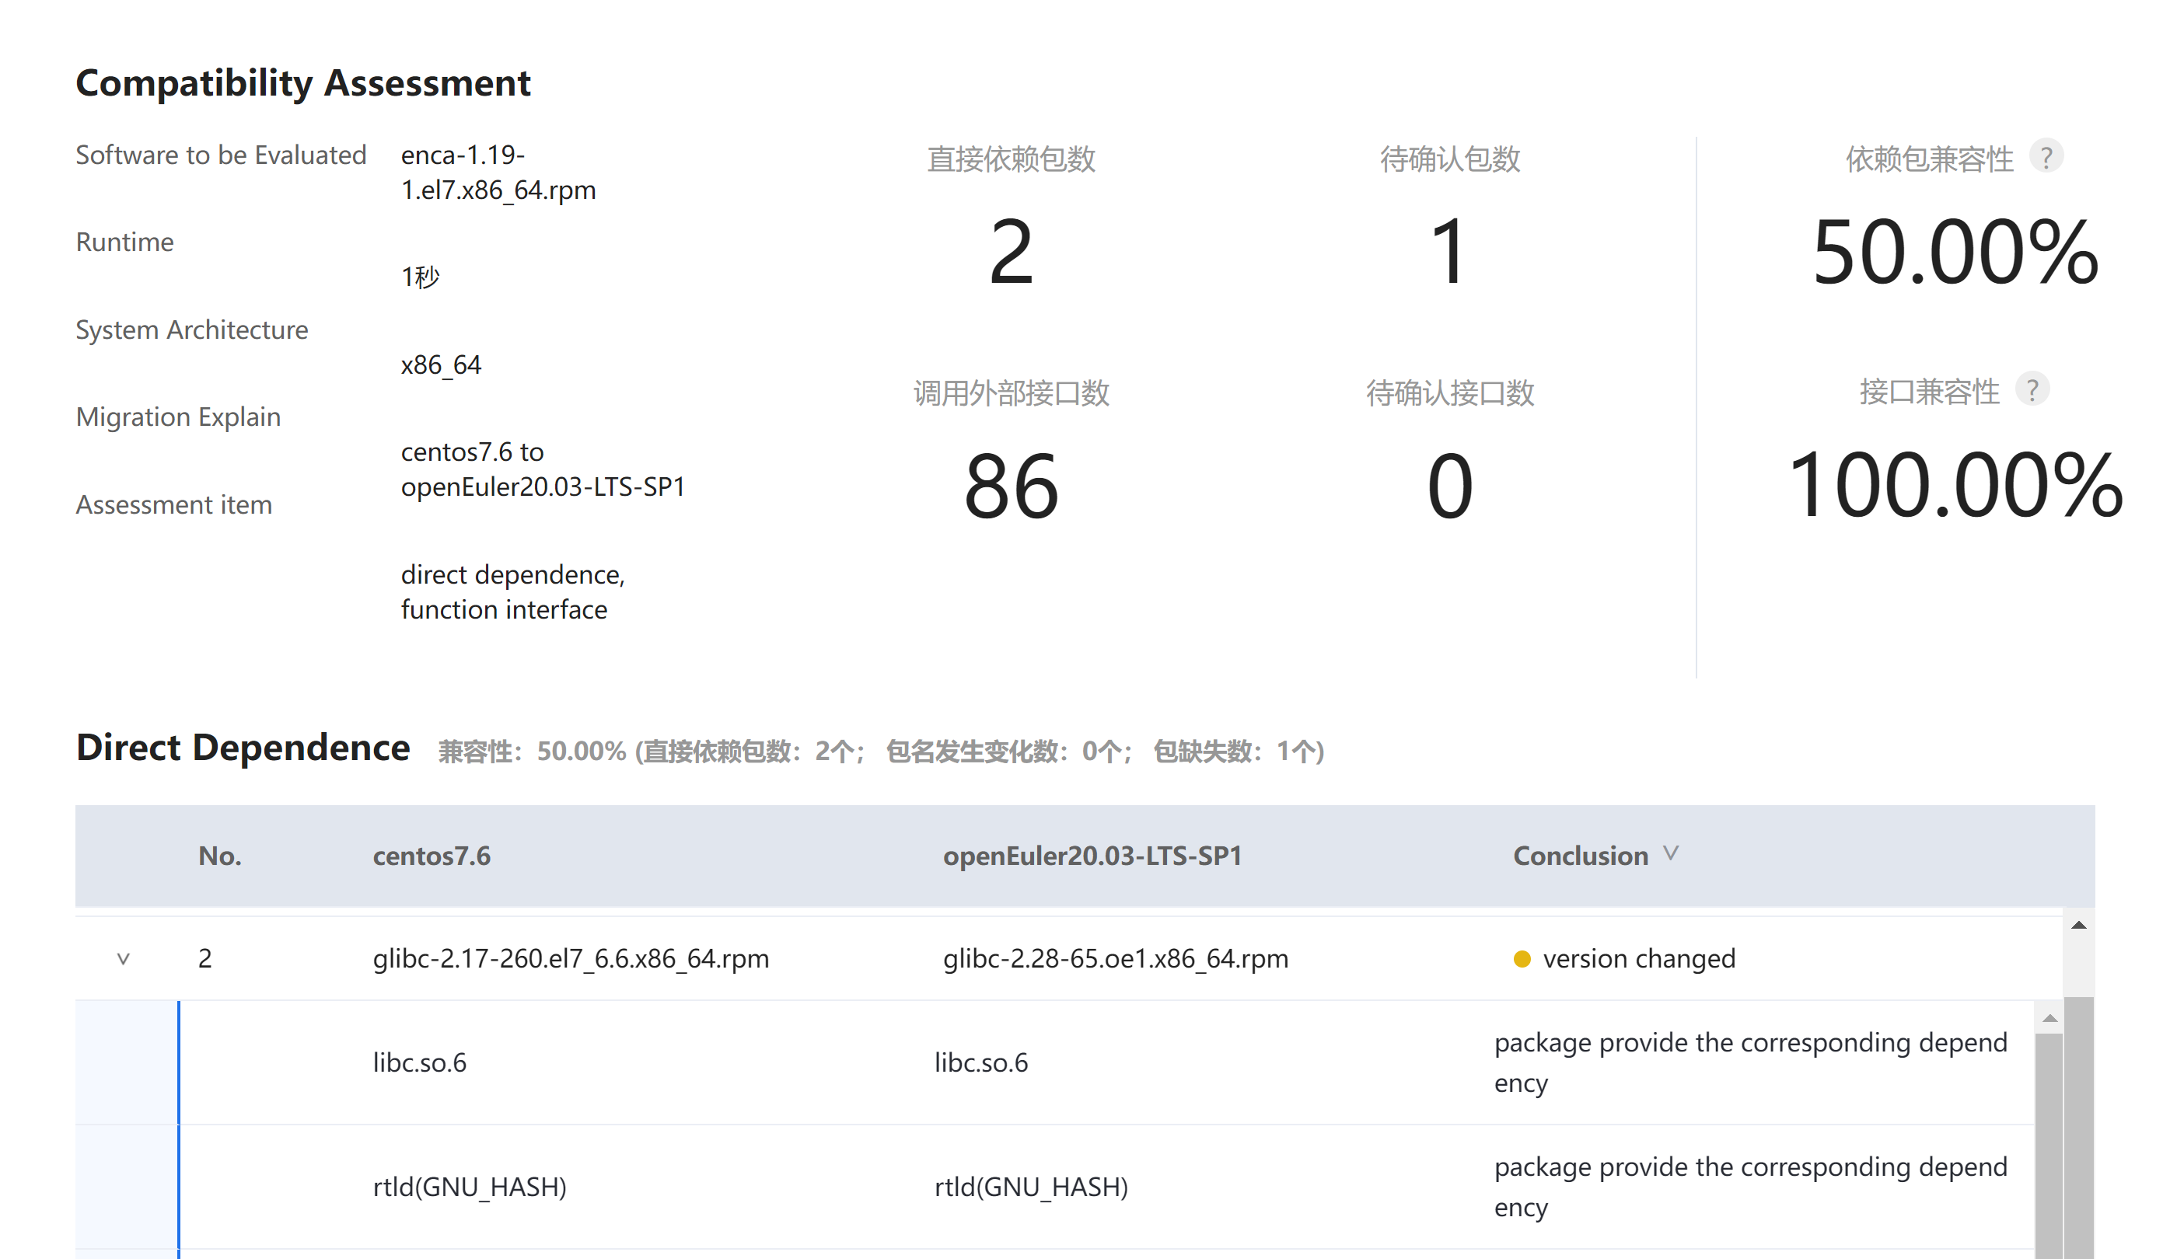
Task: Click rtld(GNU_HASH) in openEuler column
Action: pyautogui.click(x=1031, y=1187)
